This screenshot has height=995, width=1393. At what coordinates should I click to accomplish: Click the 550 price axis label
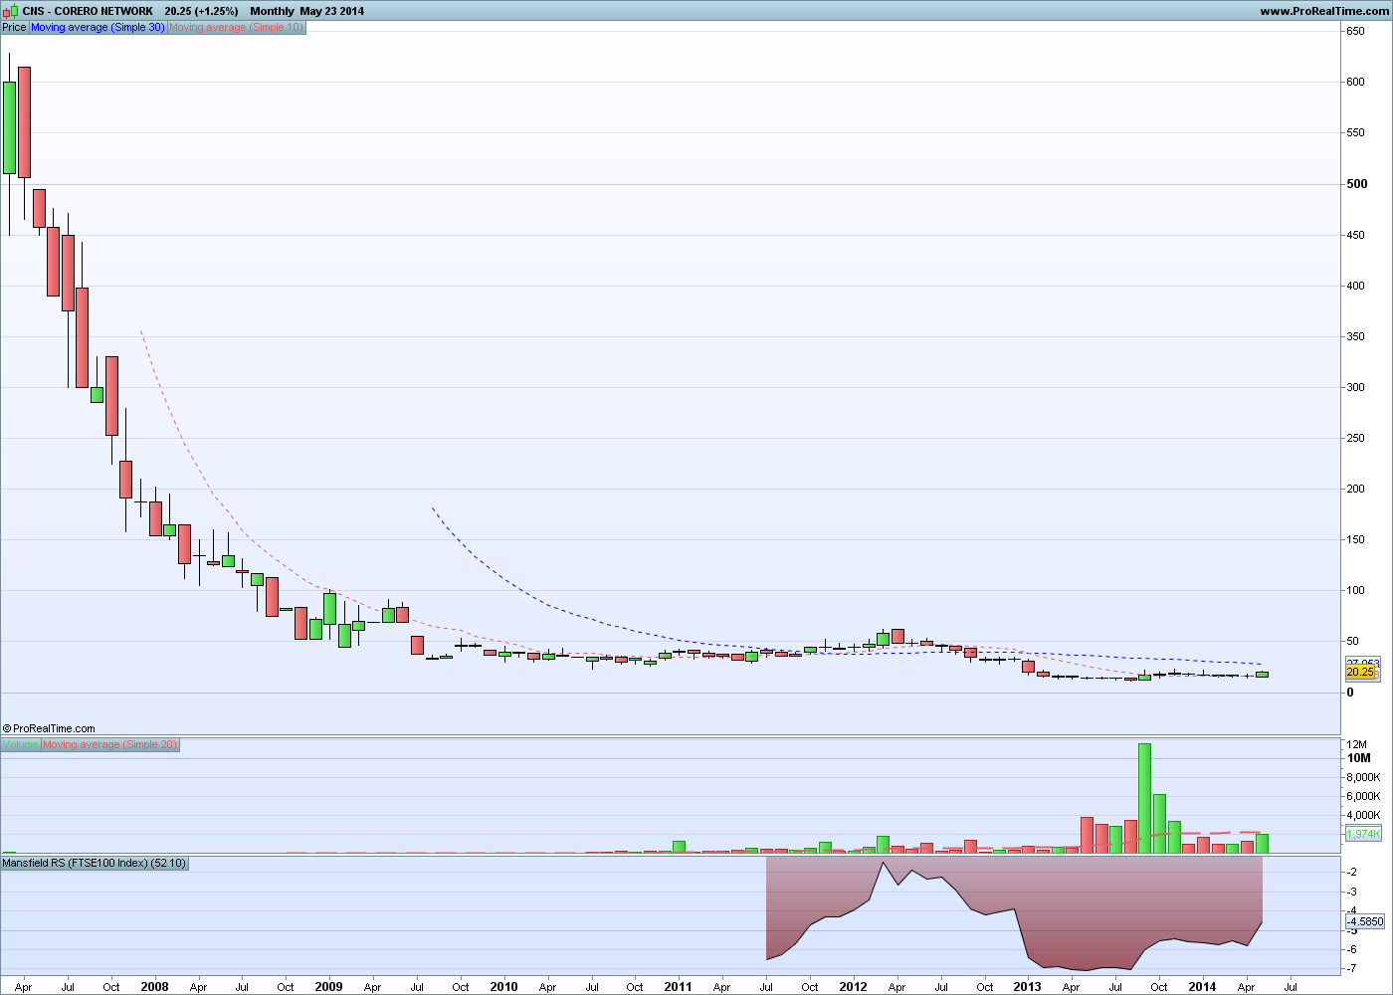[x=1355, y=132]
